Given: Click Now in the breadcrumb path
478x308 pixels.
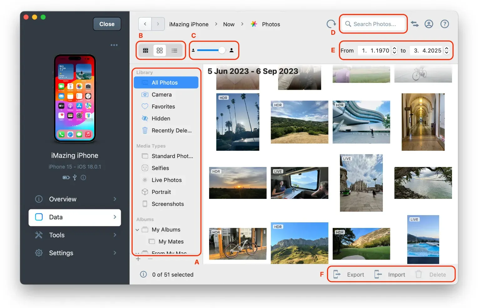Looking at the screenshot, I should coord(229,24).
